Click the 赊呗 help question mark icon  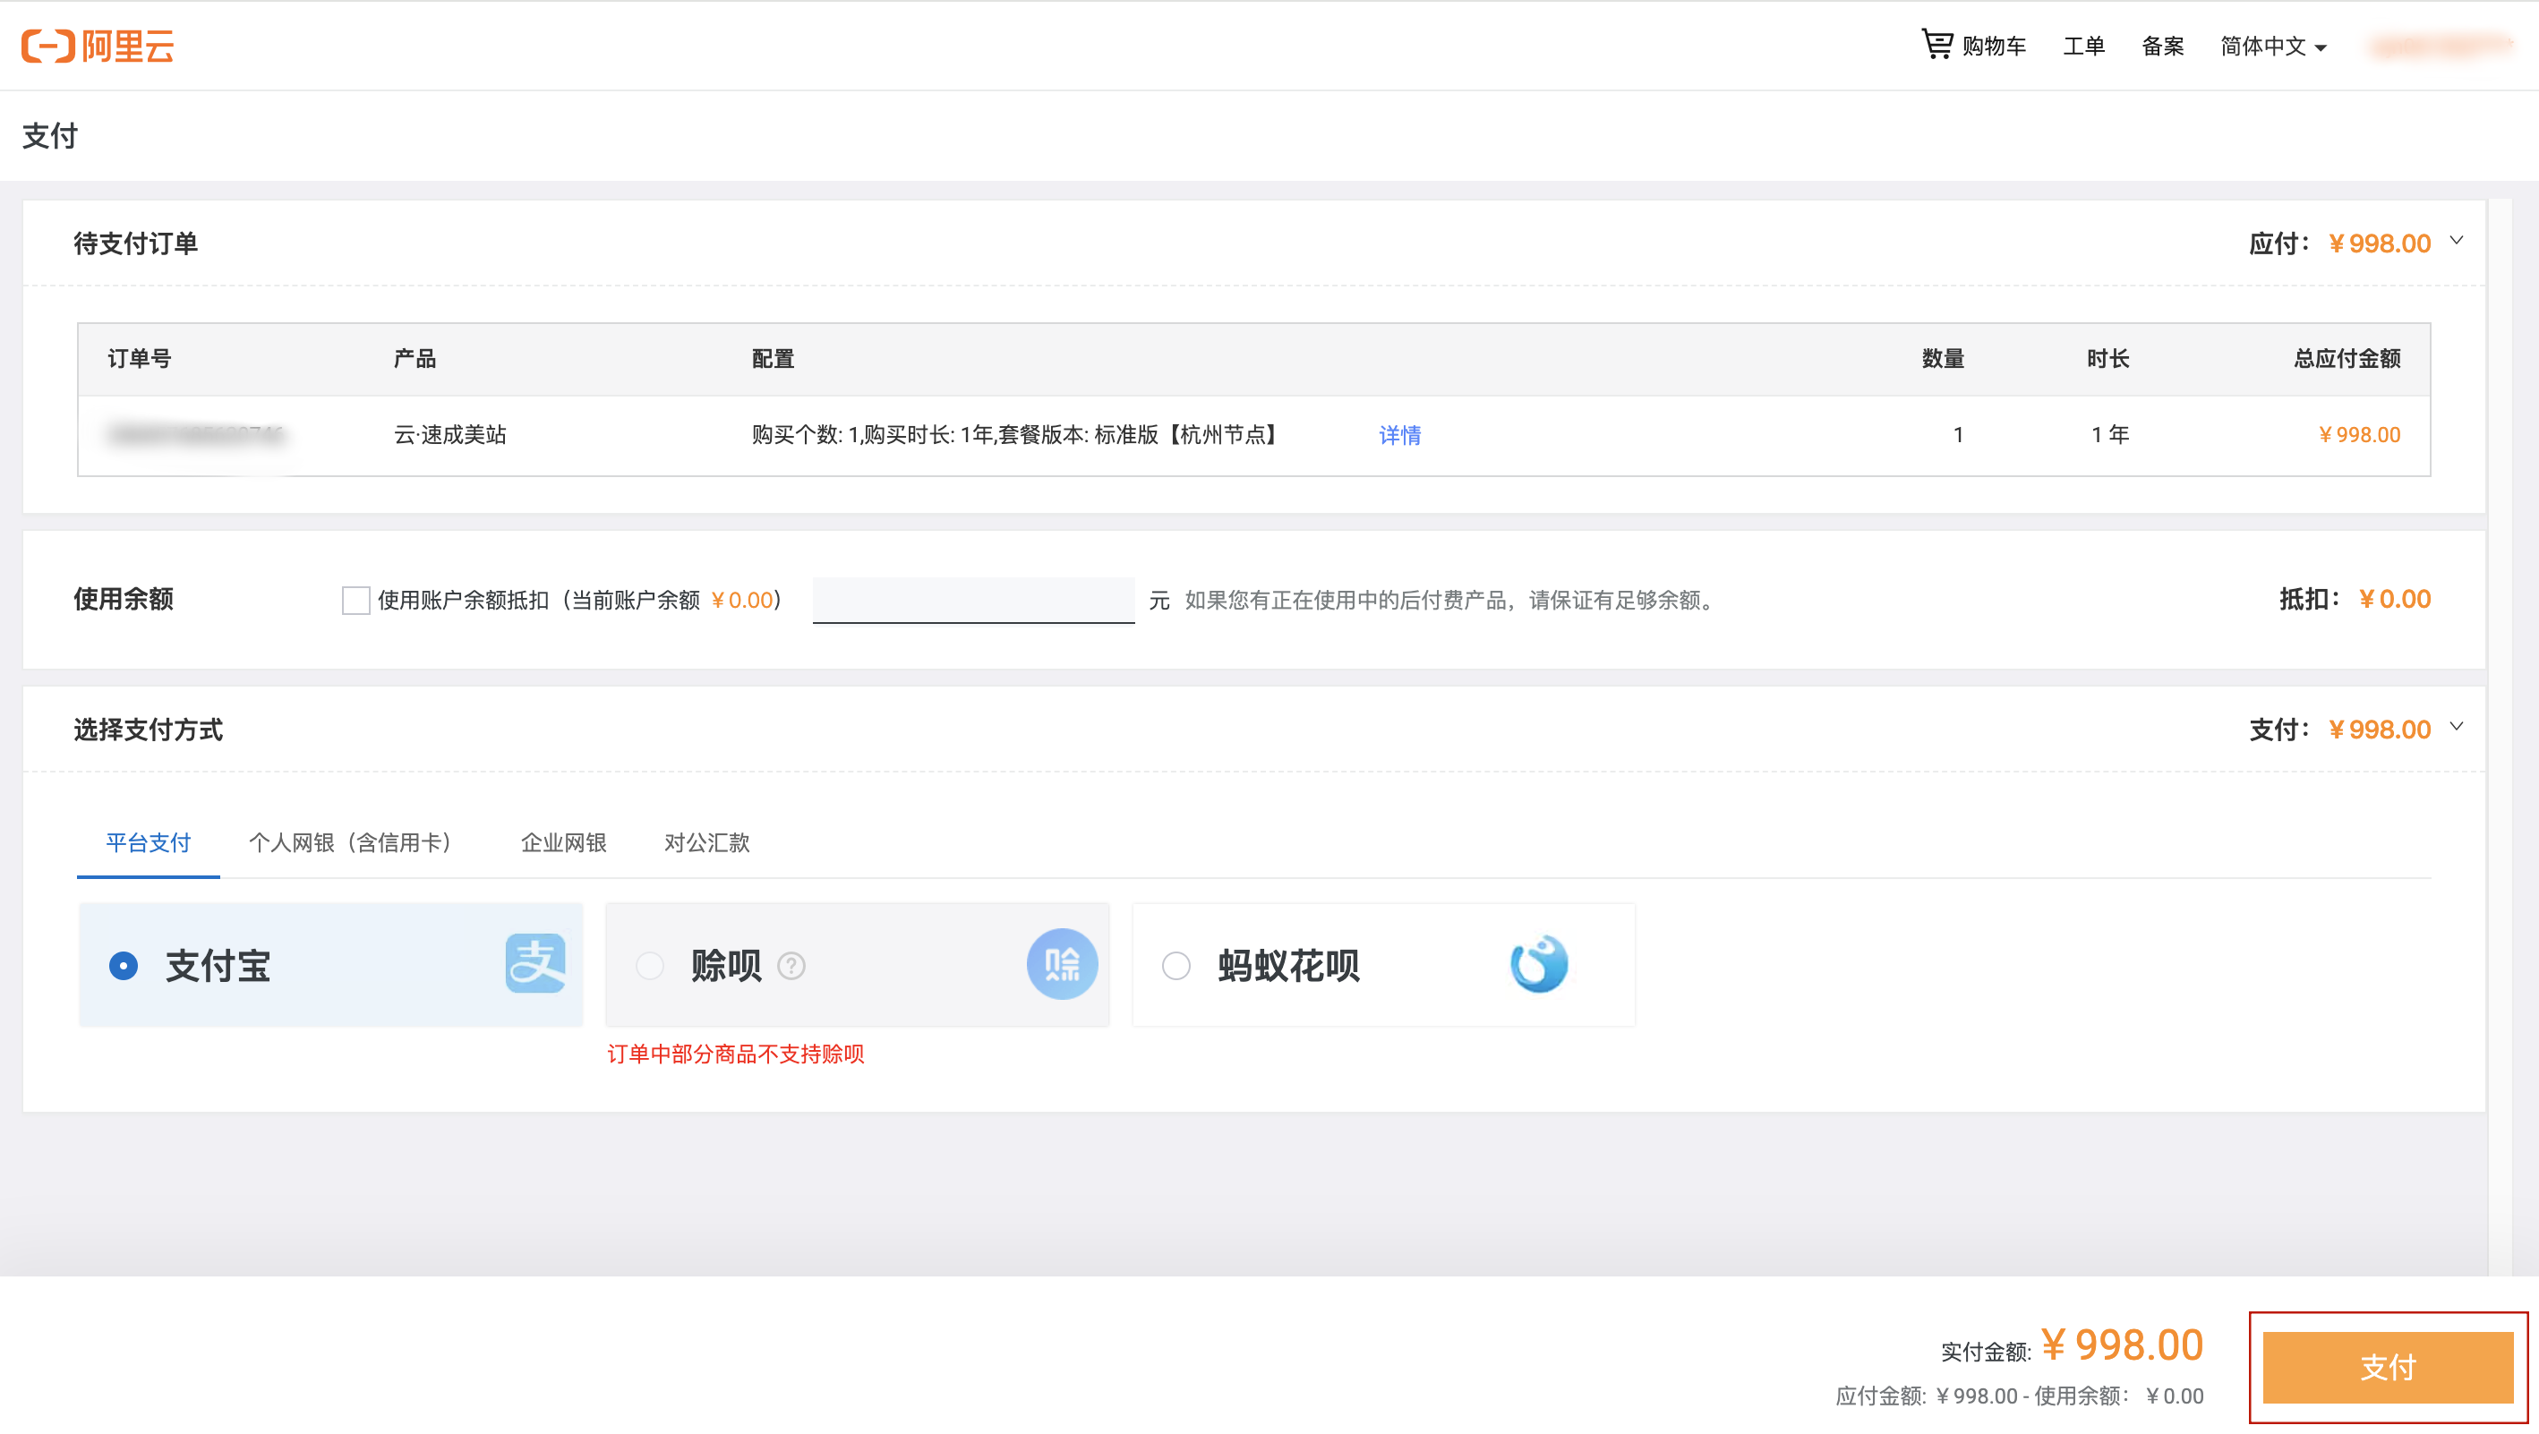(x=791, y=966)
